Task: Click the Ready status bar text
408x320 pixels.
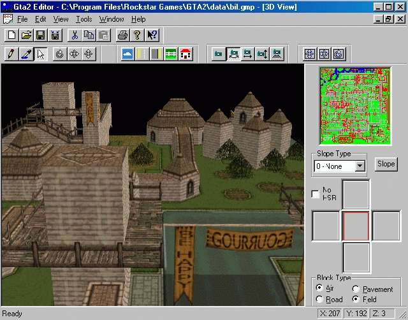Action: pos(12,314)
